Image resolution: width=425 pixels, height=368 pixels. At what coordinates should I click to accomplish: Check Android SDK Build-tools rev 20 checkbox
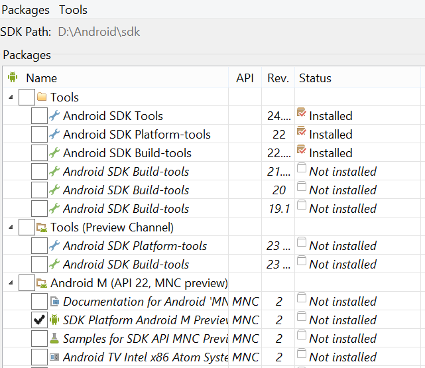[x=39, y=190]
